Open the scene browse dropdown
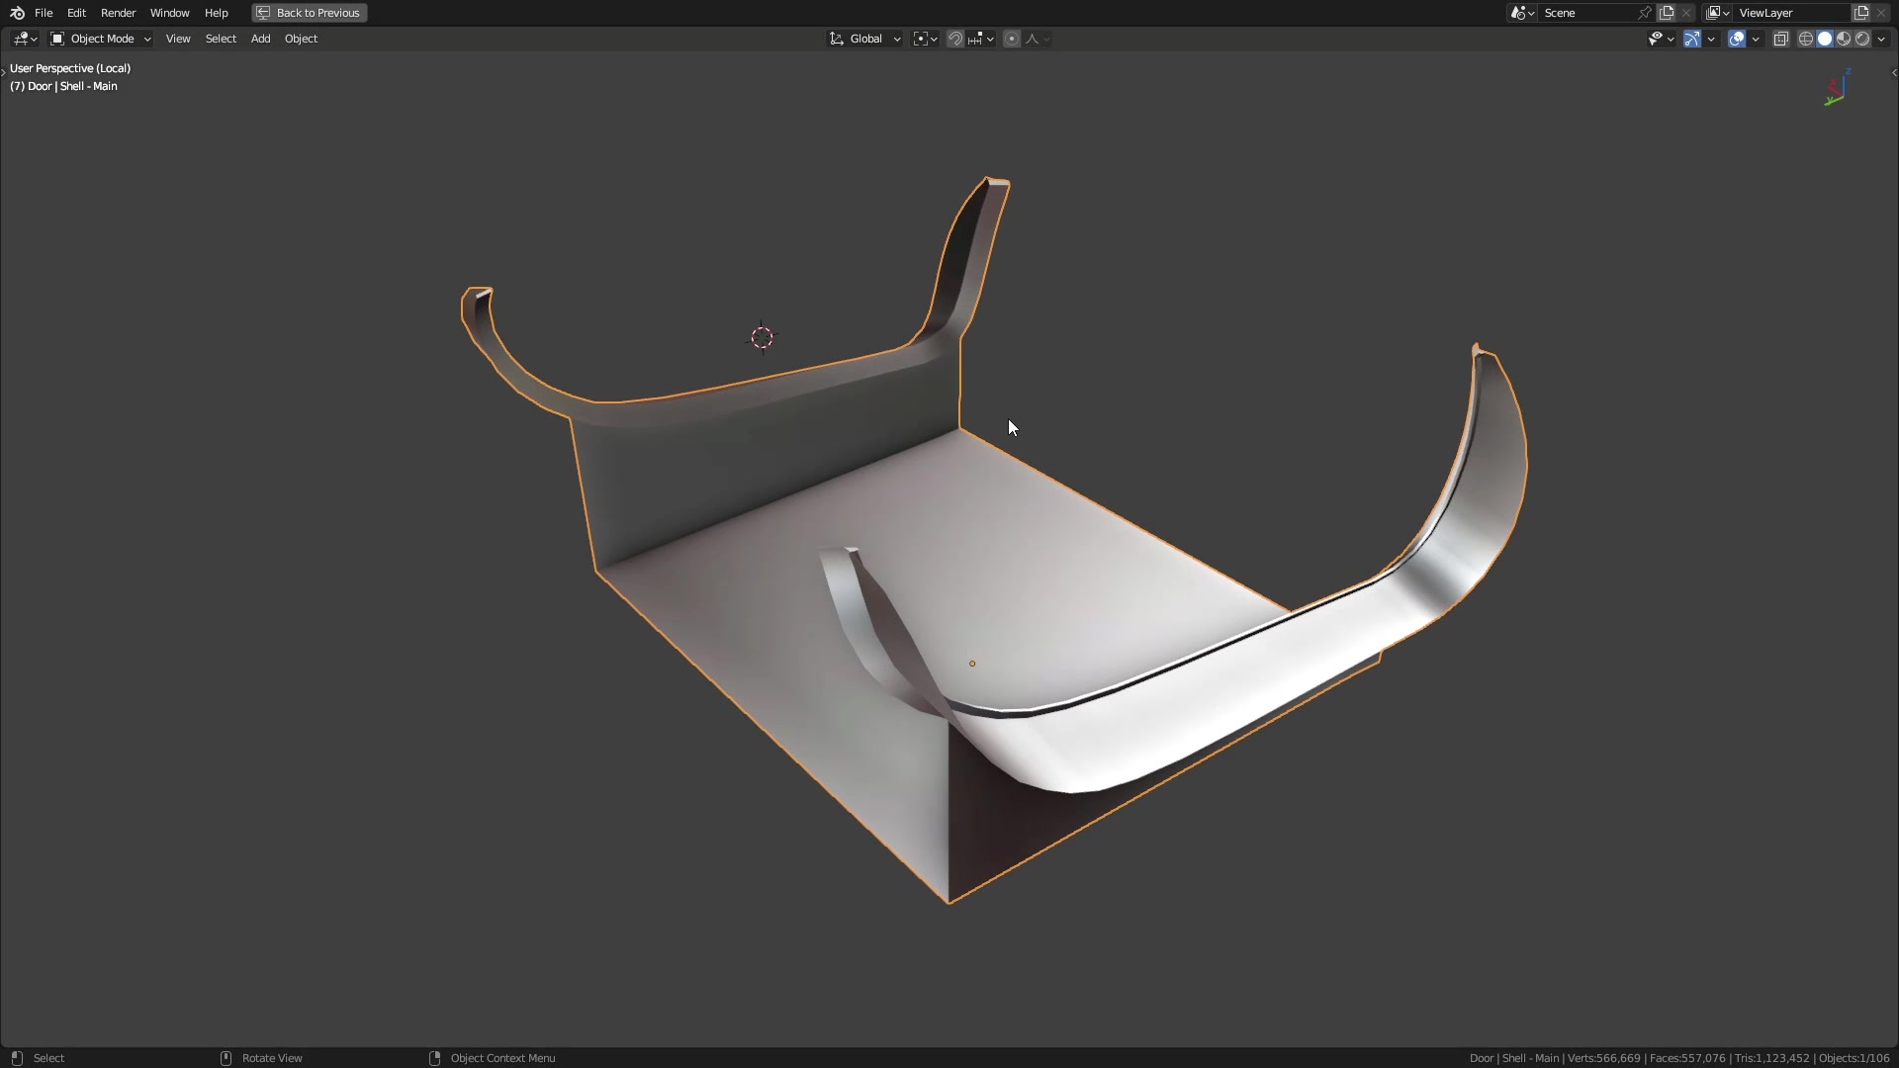1899x1068 pixels. coord(1522,13)
